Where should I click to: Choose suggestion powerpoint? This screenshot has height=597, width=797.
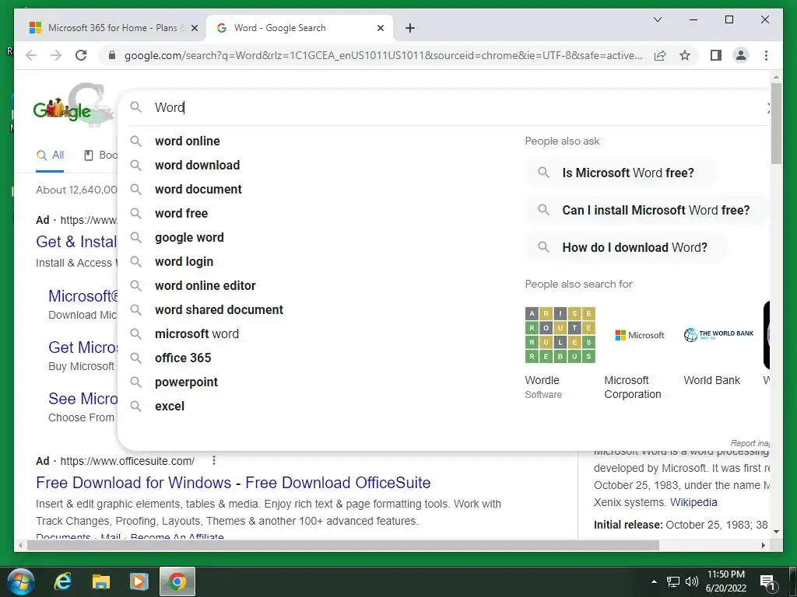[x=186, y=382]
